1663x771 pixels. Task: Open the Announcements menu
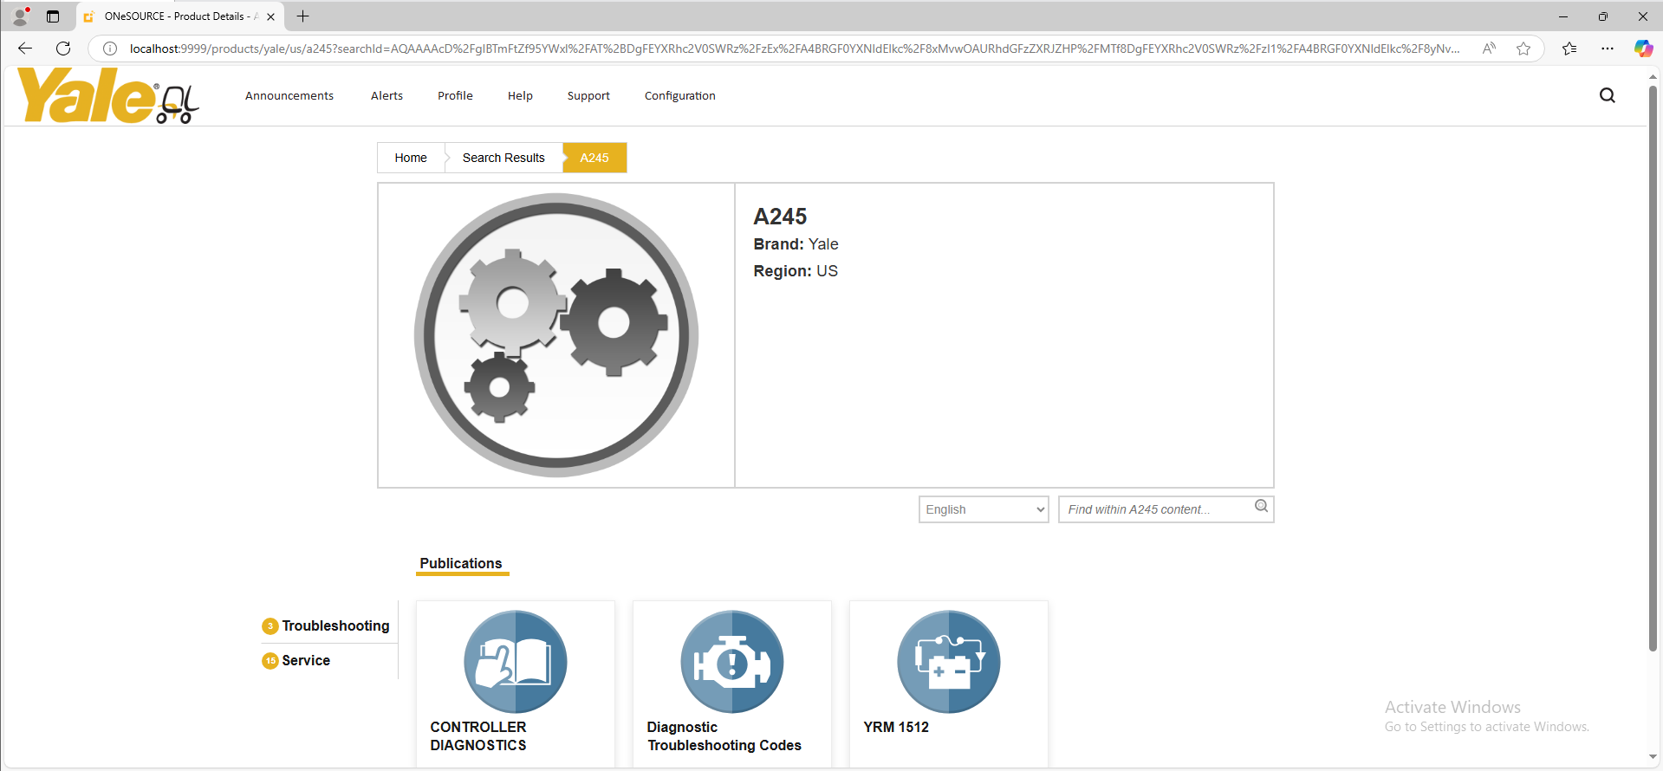289,96
